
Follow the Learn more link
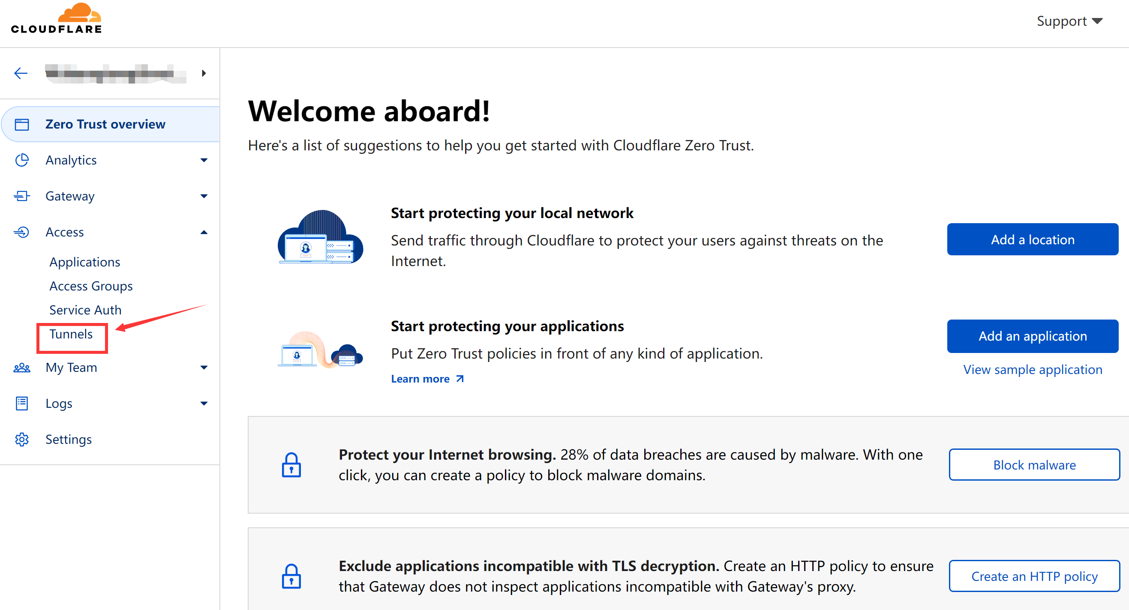tap(427, 379)
